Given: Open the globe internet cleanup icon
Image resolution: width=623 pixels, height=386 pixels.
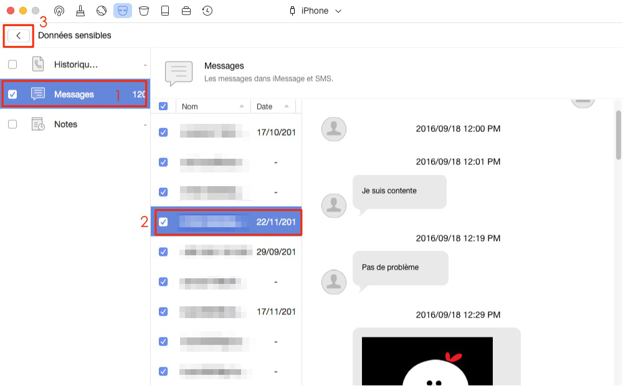Looking at the screenshot, I should point(102,11).
